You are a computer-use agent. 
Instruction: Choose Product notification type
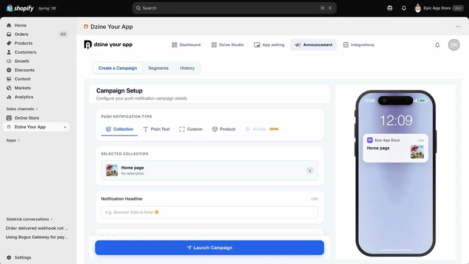[x=224, y=129]
